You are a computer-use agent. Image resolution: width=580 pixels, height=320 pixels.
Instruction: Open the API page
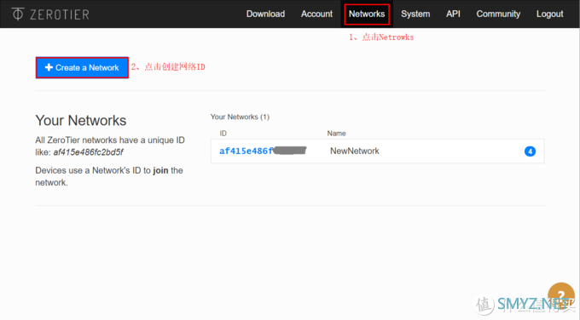[x=453, y=14]
